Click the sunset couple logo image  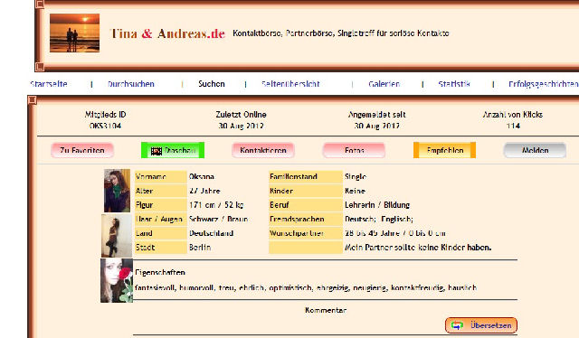[74, 33]
